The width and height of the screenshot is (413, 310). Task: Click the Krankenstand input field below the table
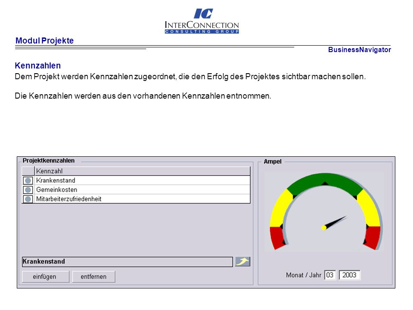coord(127,262)
